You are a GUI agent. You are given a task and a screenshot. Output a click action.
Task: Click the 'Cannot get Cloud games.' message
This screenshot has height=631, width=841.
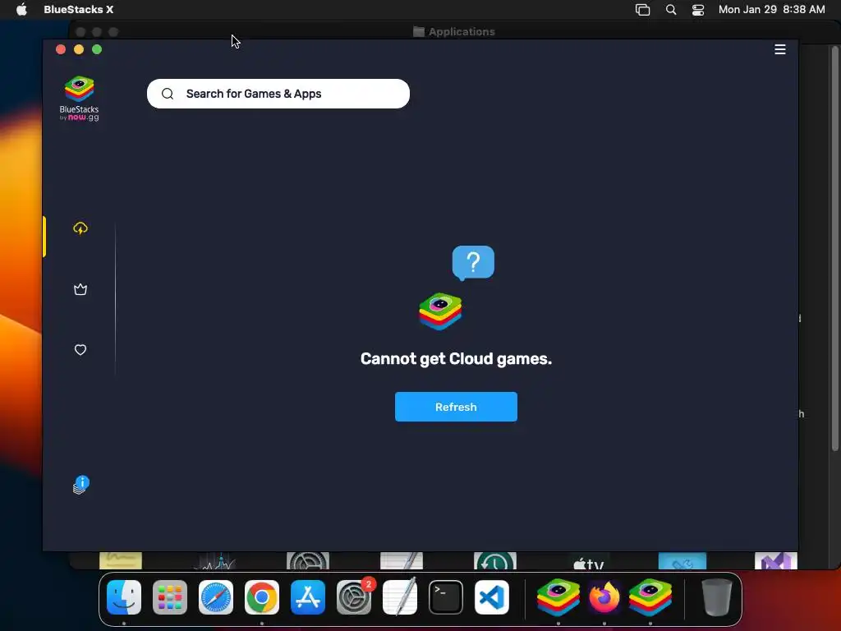point(456,358)
